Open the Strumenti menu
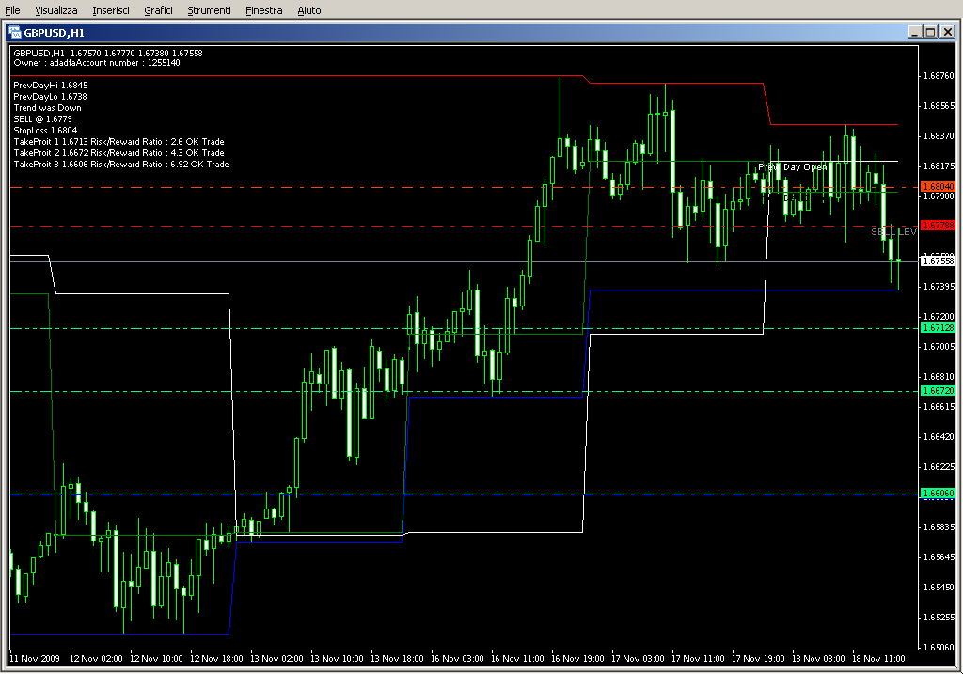Viewport: 963px width, 674px height. (210, 10)
